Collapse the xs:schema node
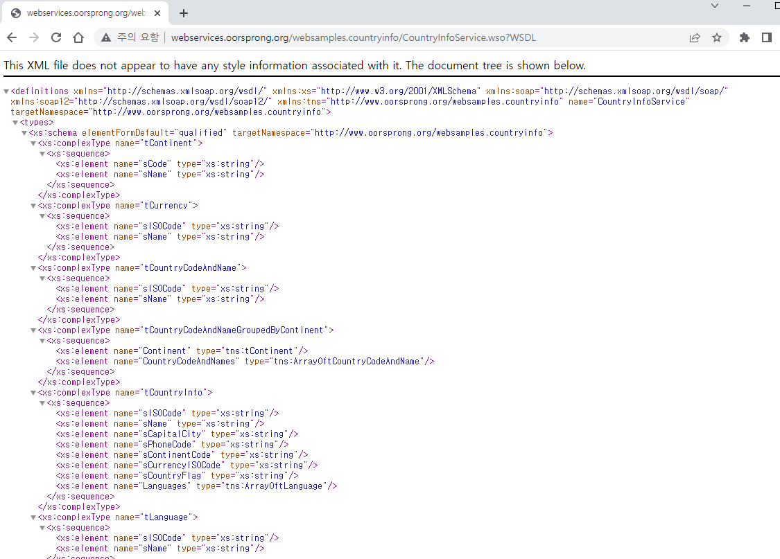 coord(24,133)
